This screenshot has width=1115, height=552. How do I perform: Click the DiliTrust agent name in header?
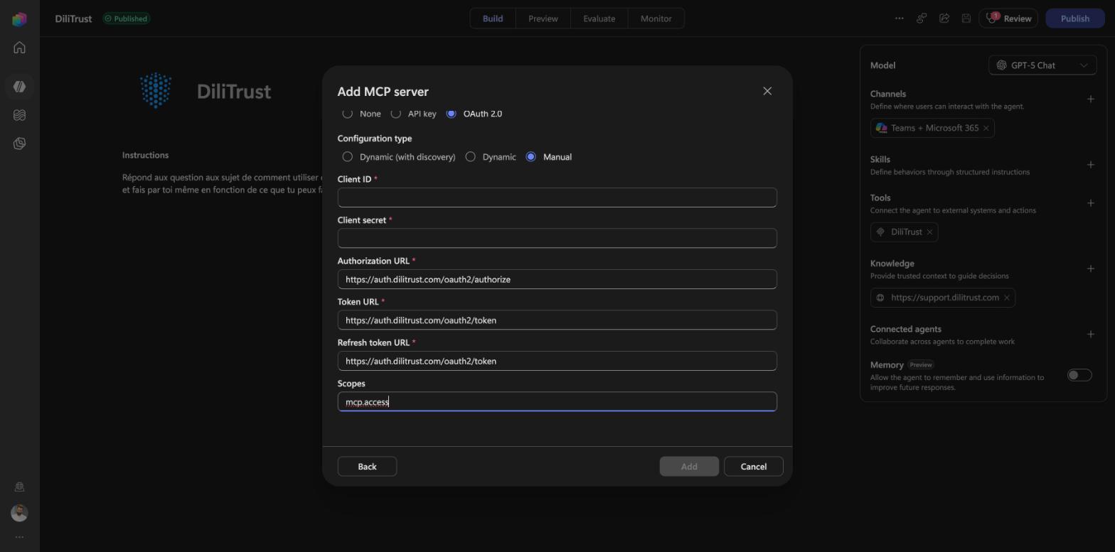pos(73,18)
